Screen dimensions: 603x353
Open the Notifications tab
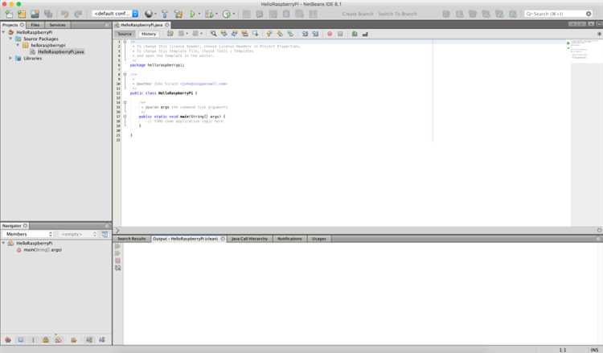pyautogui.click(x=289, y=239)
